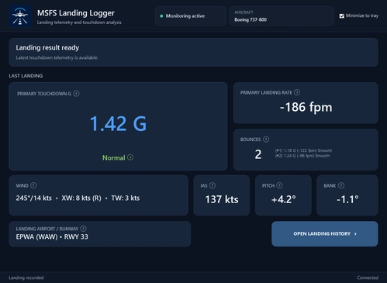Click the Bank info icon

[341, 185]
